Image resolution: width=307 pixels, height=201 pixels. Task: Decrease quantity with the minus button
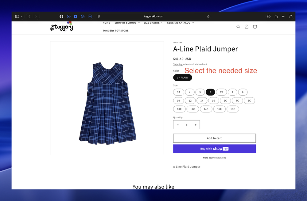point(178,125)
